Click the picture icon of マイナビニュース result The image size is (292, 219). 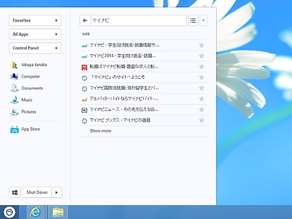point(84,110)
